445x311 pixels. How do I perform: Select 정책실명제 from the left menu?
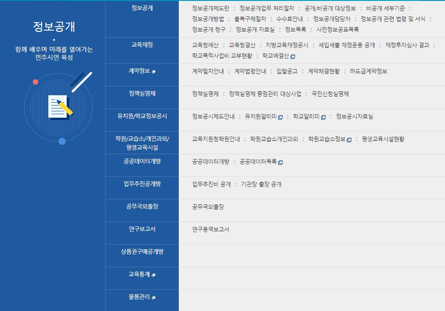pos(142,94)
